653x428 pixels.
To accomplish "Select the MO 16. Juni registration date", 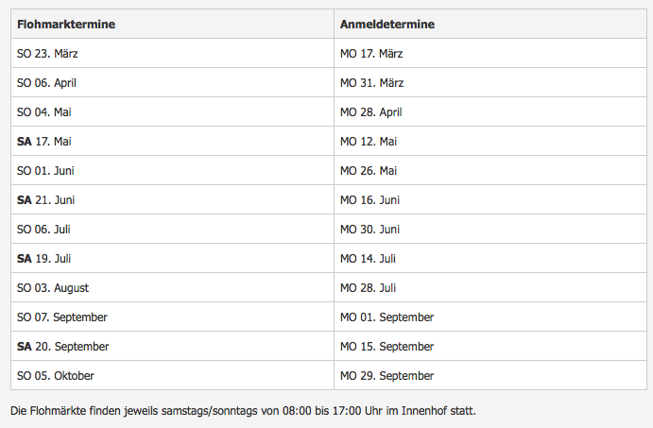I will [x=369, y=199].
